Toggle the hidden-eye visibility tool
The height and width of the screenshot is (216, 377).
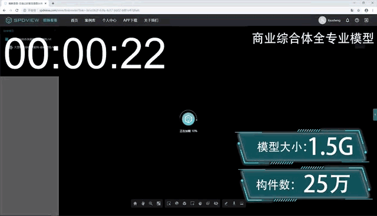click(216, 204)
